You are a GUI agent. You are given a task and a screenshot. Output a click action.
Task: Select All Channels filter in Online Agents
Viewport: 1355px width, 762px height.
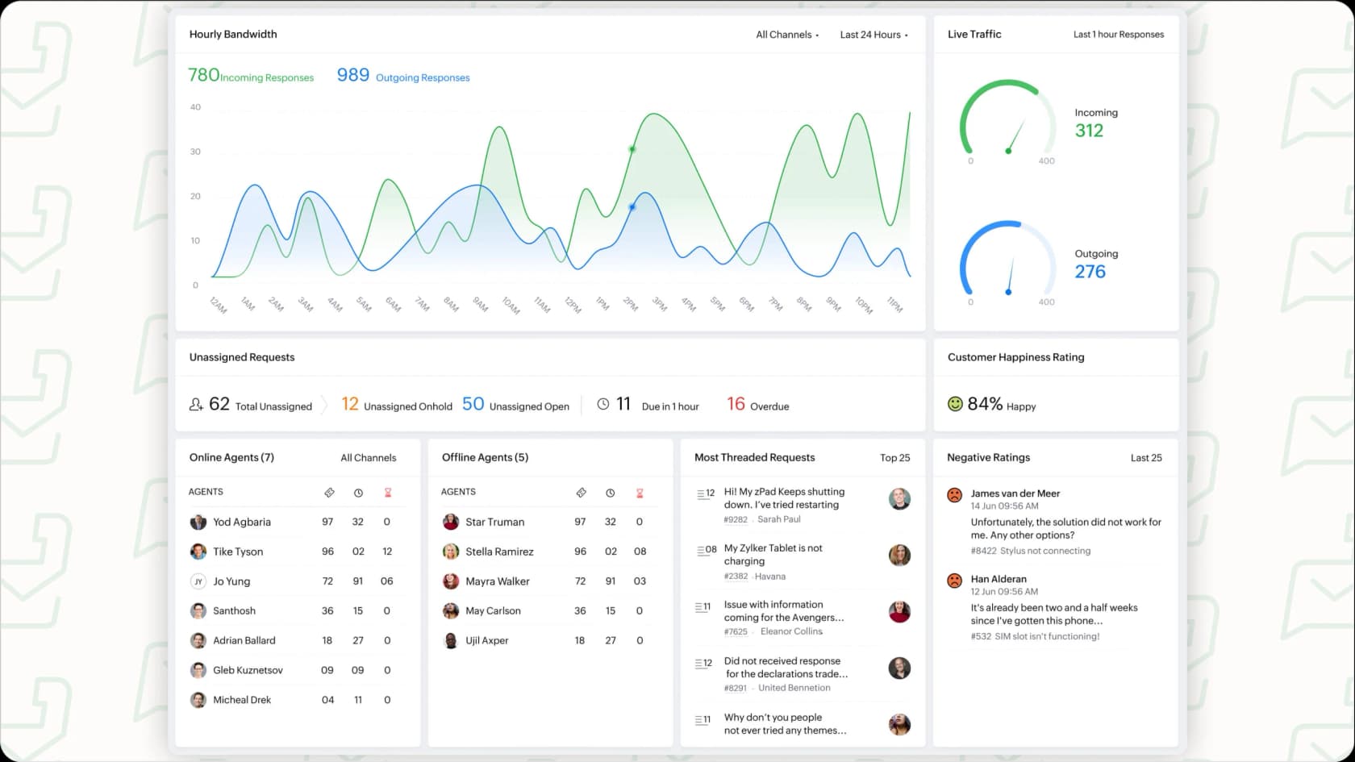[x=369, y=458]
